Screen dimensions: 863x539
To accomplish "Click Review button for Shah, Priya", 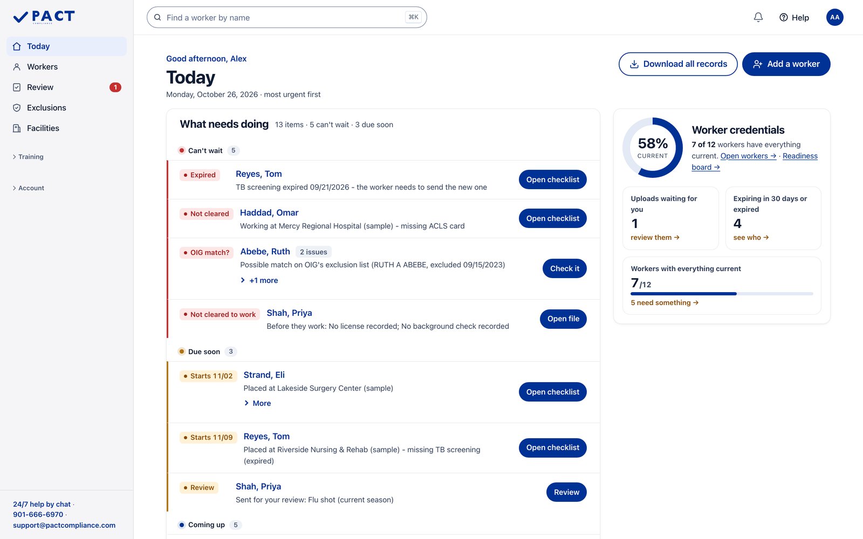I will coord(566,492).
